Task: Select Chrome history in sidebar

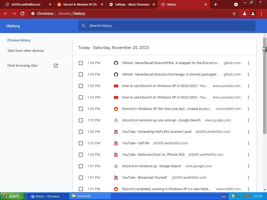Action: click(19, 40)
